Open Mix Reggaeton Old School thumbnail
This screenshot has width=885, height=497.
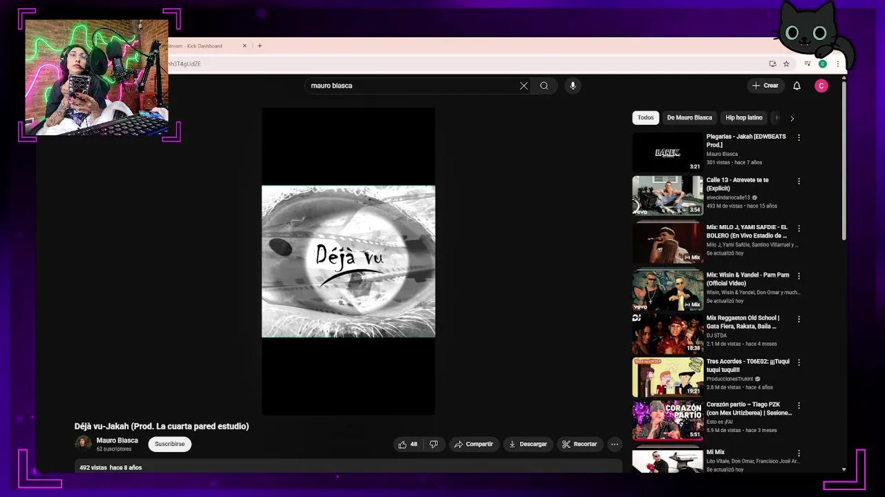coord(667,334)
